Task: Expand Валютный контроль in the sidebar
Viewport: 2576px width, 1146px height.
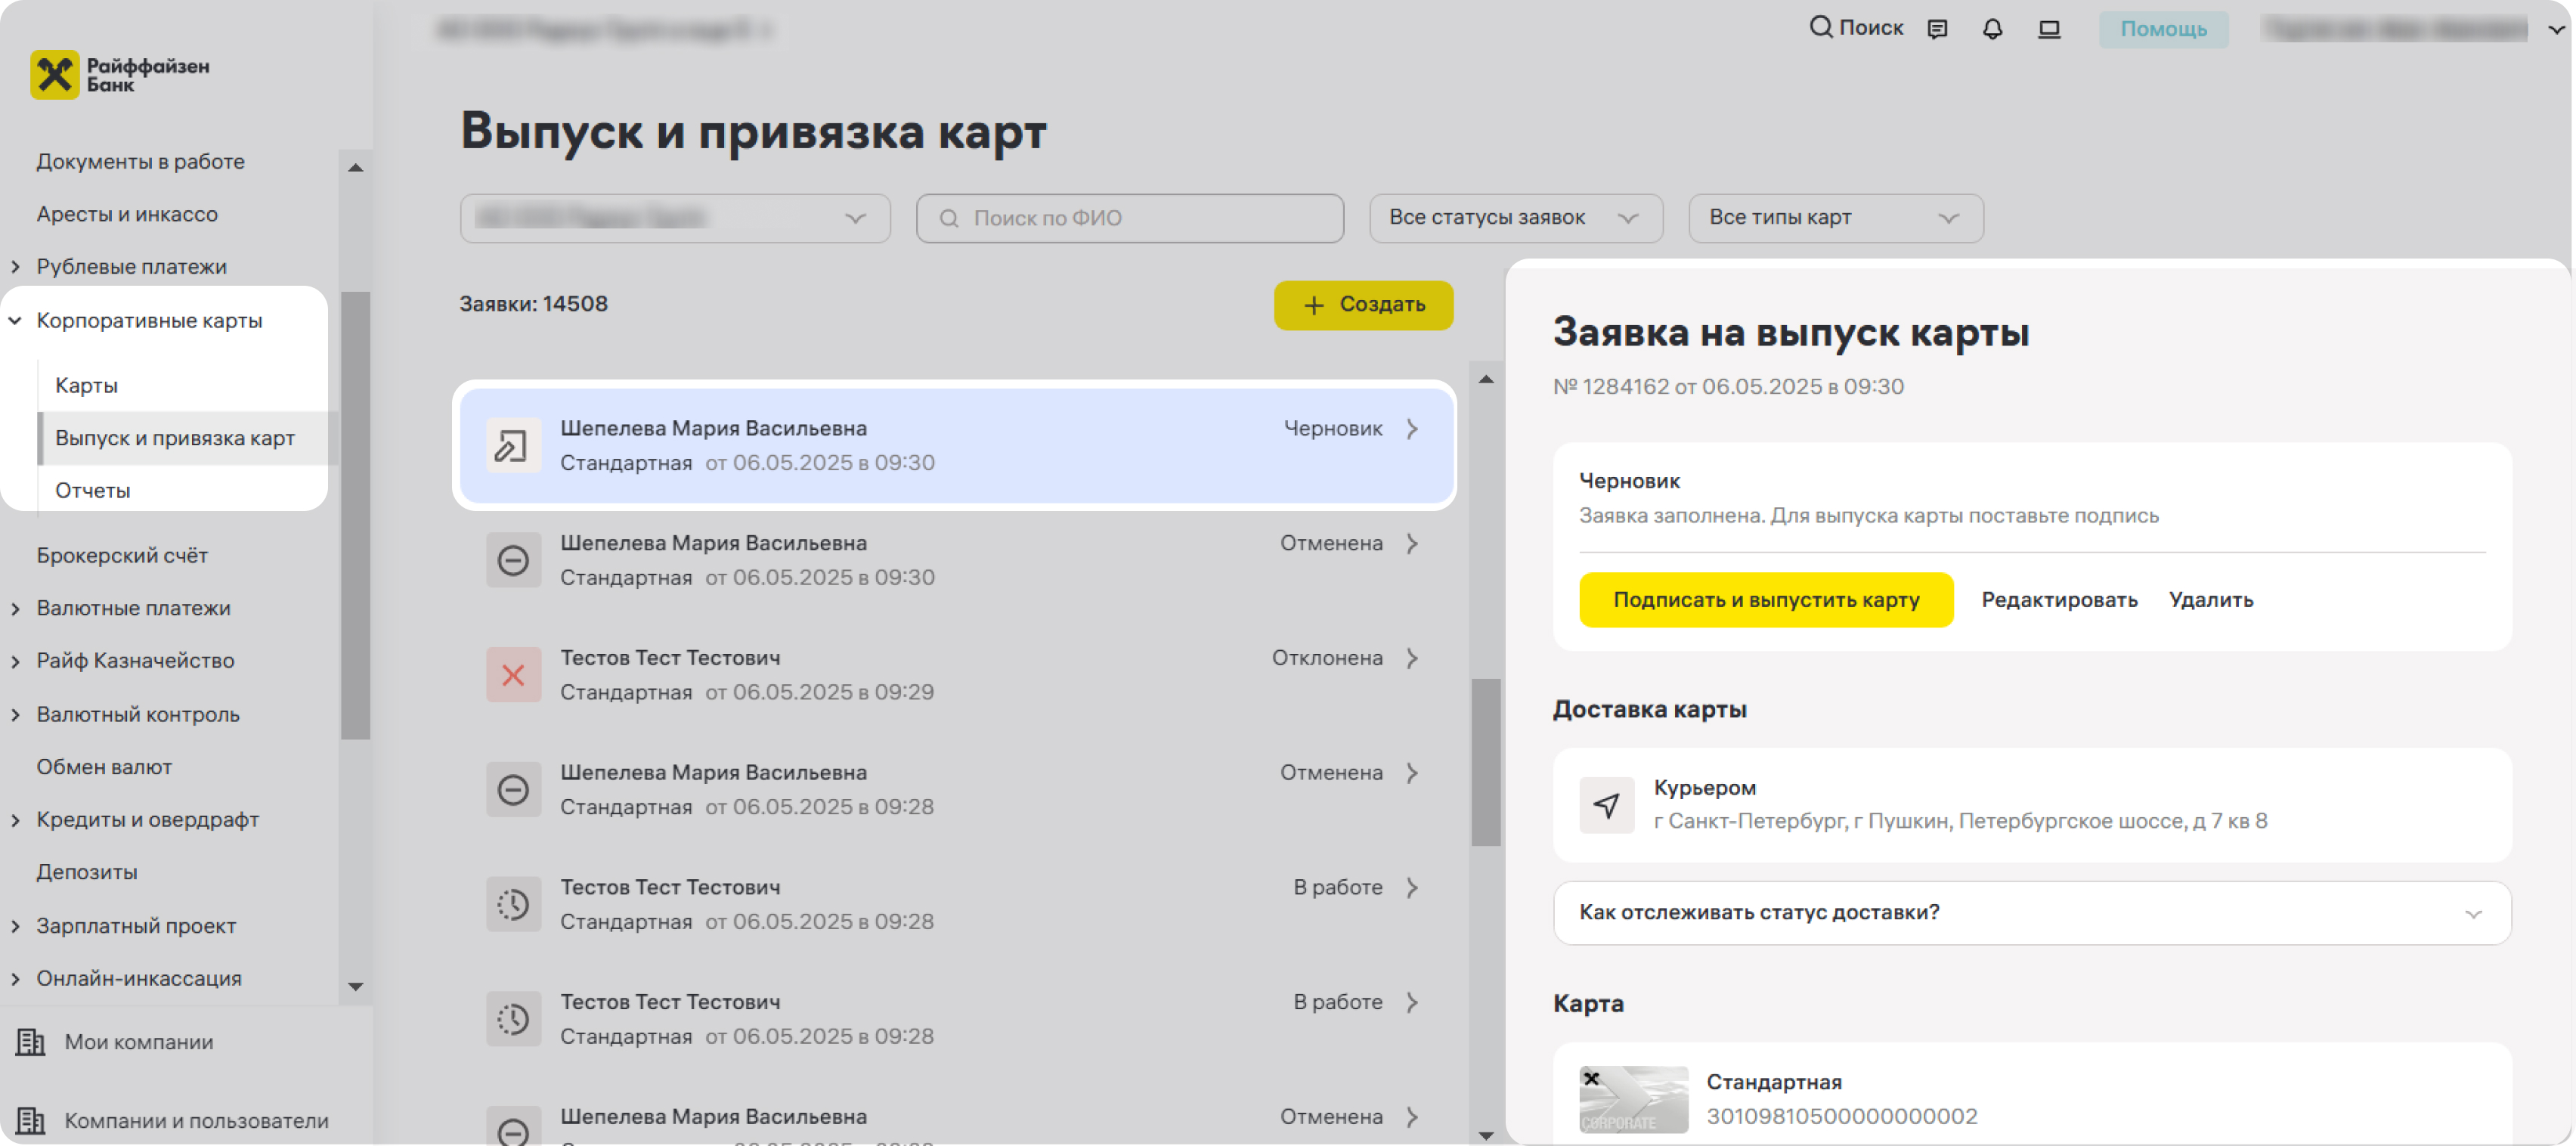Action: click(x=15, y=714)
